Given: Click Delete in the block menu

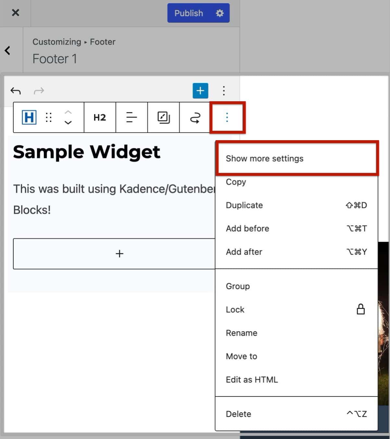Looking at the screenshot, I should click(238, 414).
